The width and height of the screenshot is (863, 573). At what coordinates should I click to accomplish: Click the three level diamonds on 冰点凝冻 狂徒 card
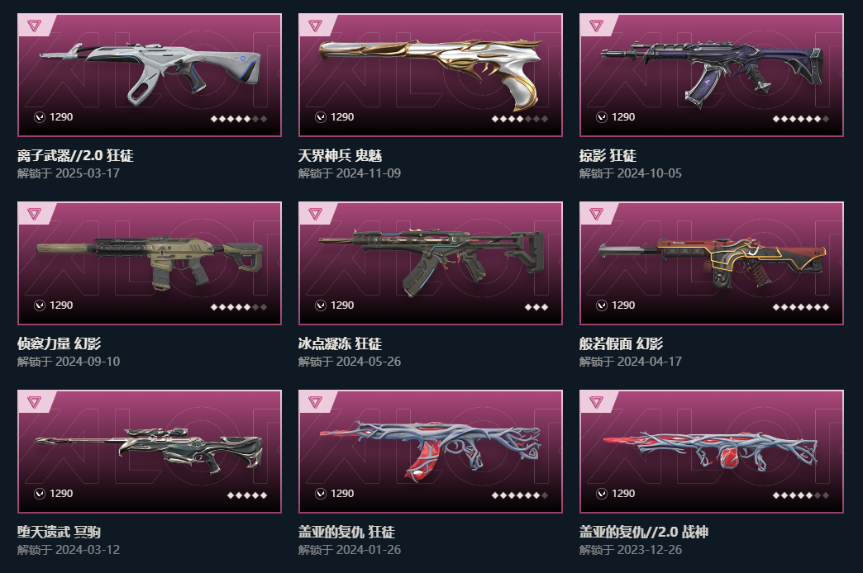pos(536,307)
